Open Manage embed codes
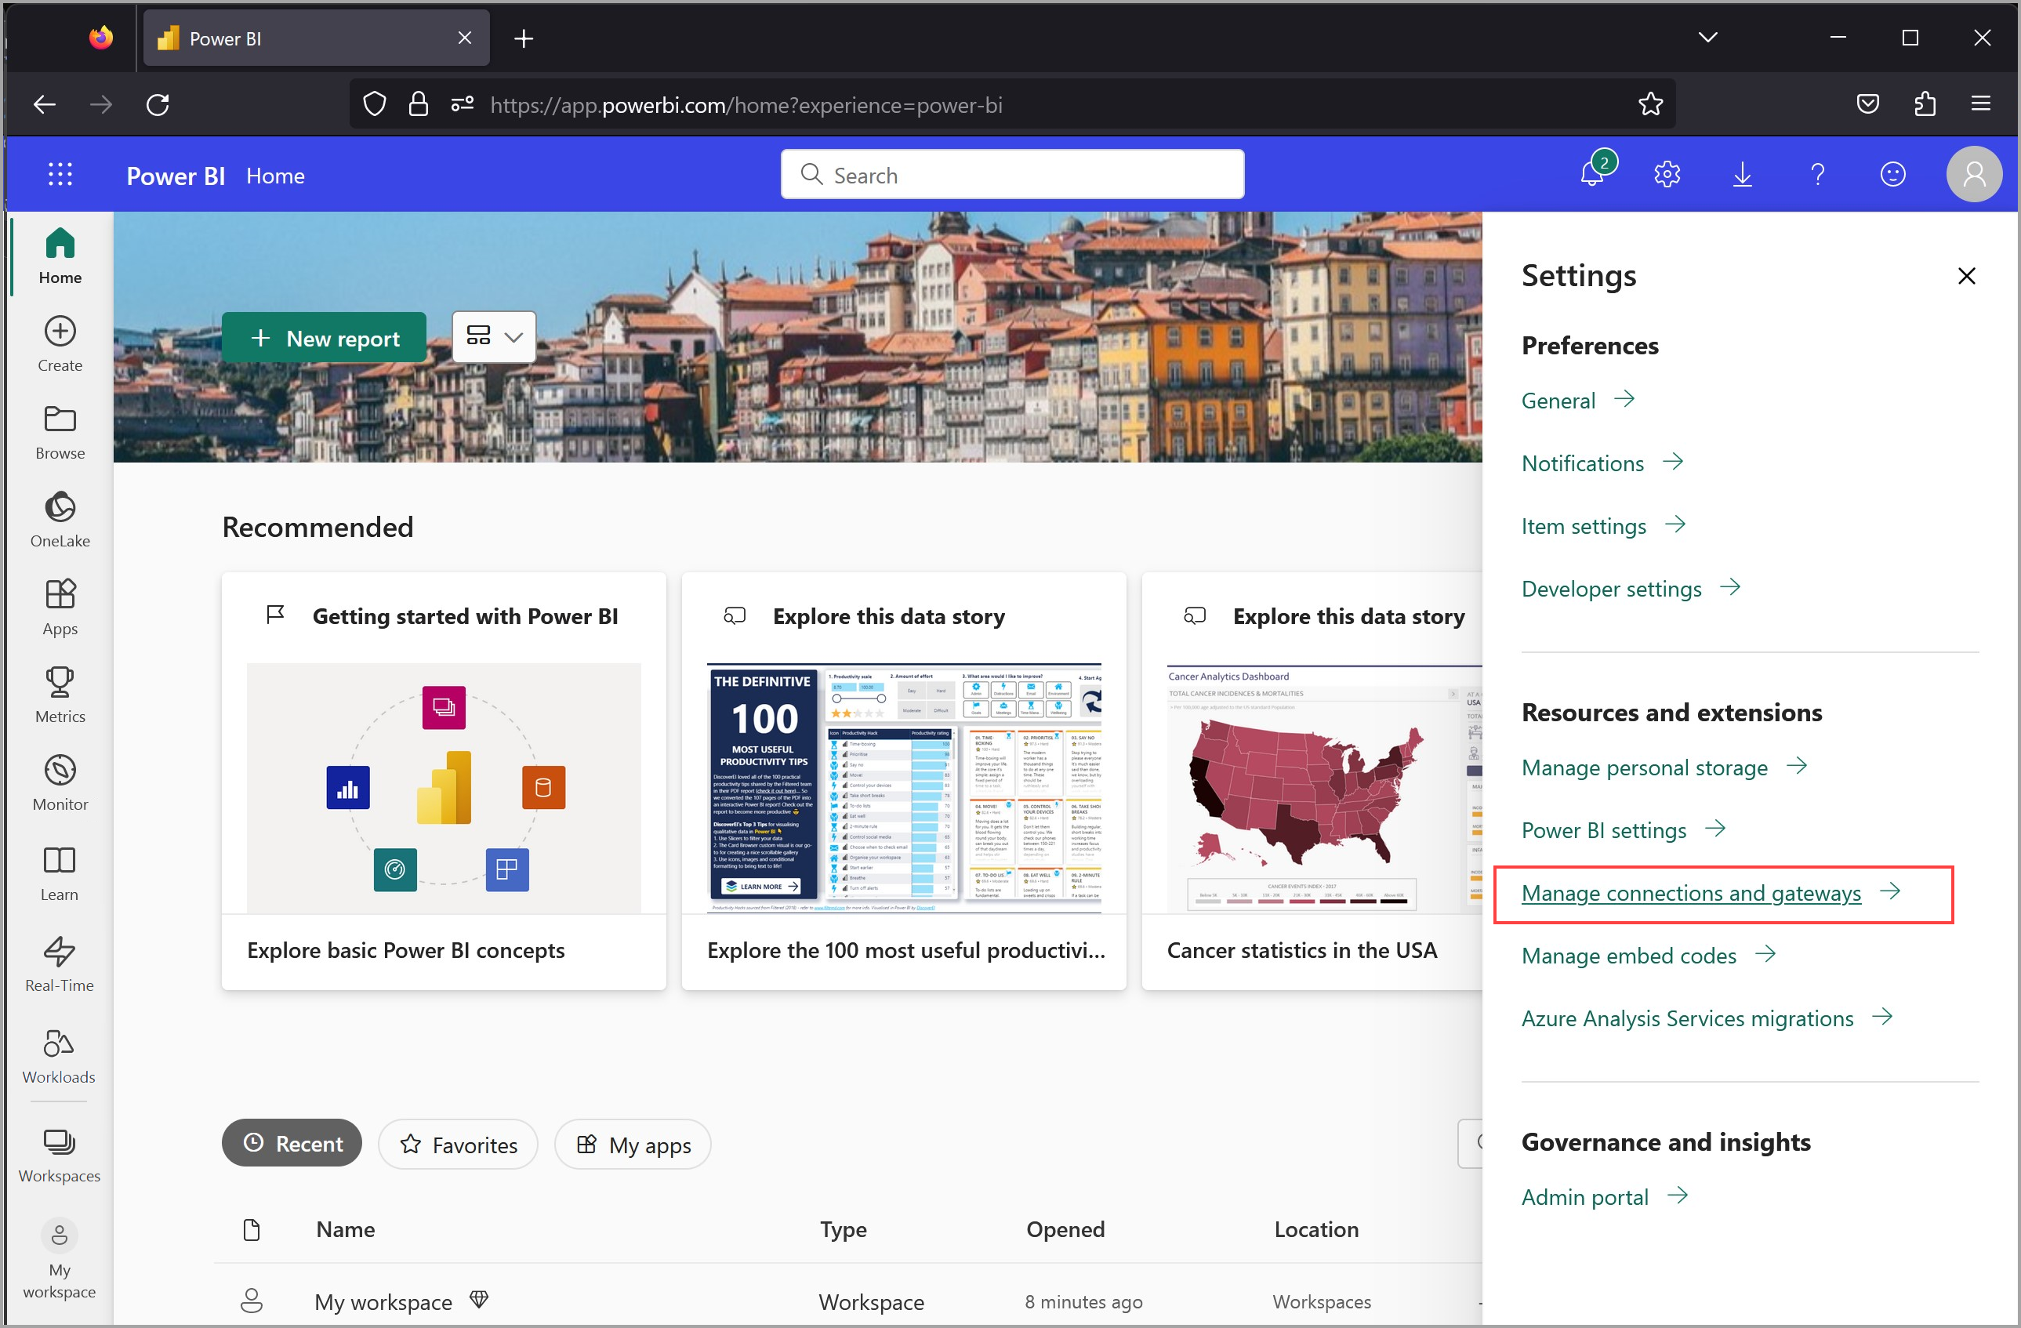2021x1328 pixels. [x=1648, y=956]
